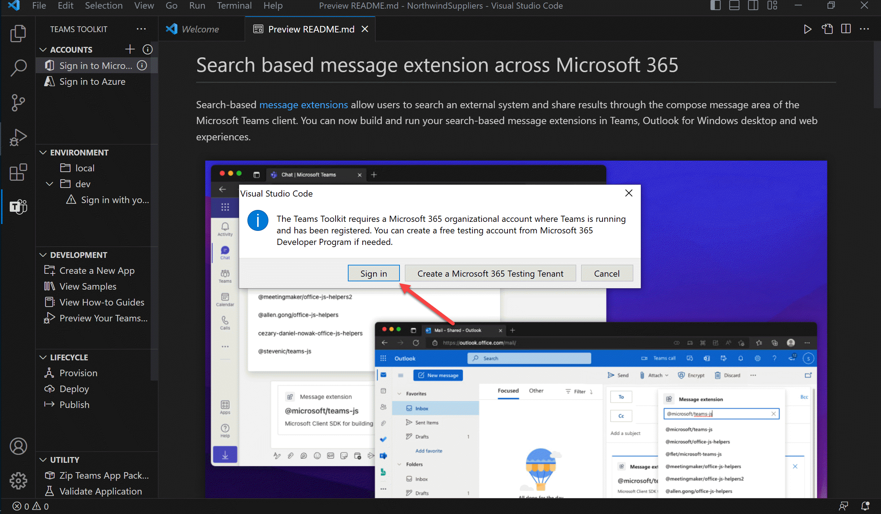
Task: Click info icon beside Sign in to Microsoft 365
Action: coord(142,65)
